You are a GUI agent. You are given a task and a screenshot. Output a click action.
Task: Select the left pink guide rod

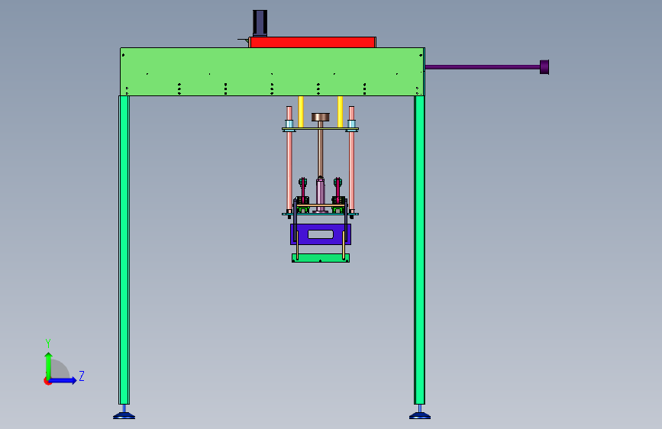289,169
